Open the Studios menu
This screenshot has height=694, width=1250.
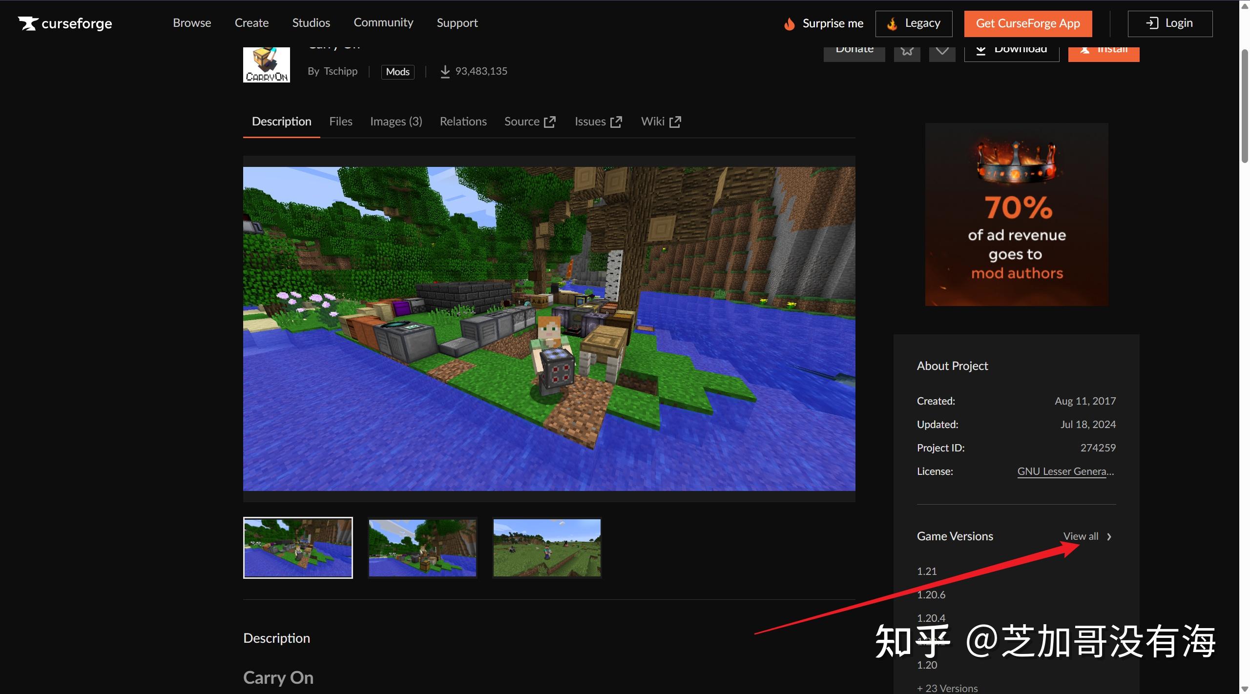[311, 23]
